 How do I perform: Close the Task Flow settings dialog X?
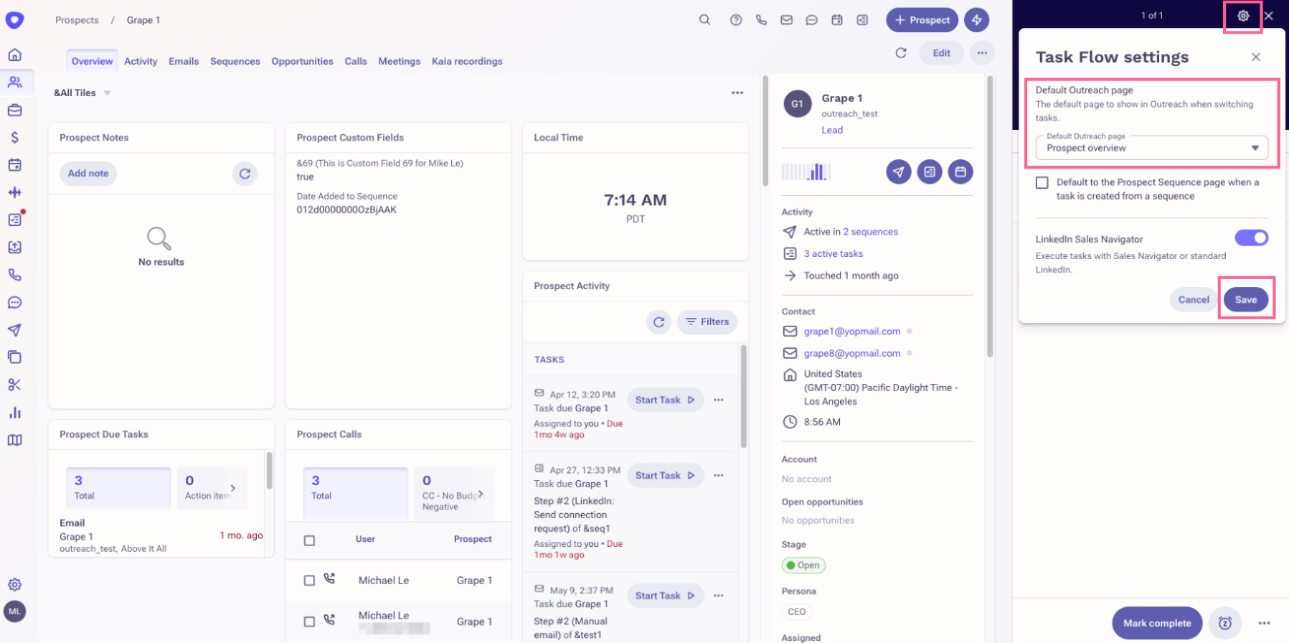tap(1255, 57)
